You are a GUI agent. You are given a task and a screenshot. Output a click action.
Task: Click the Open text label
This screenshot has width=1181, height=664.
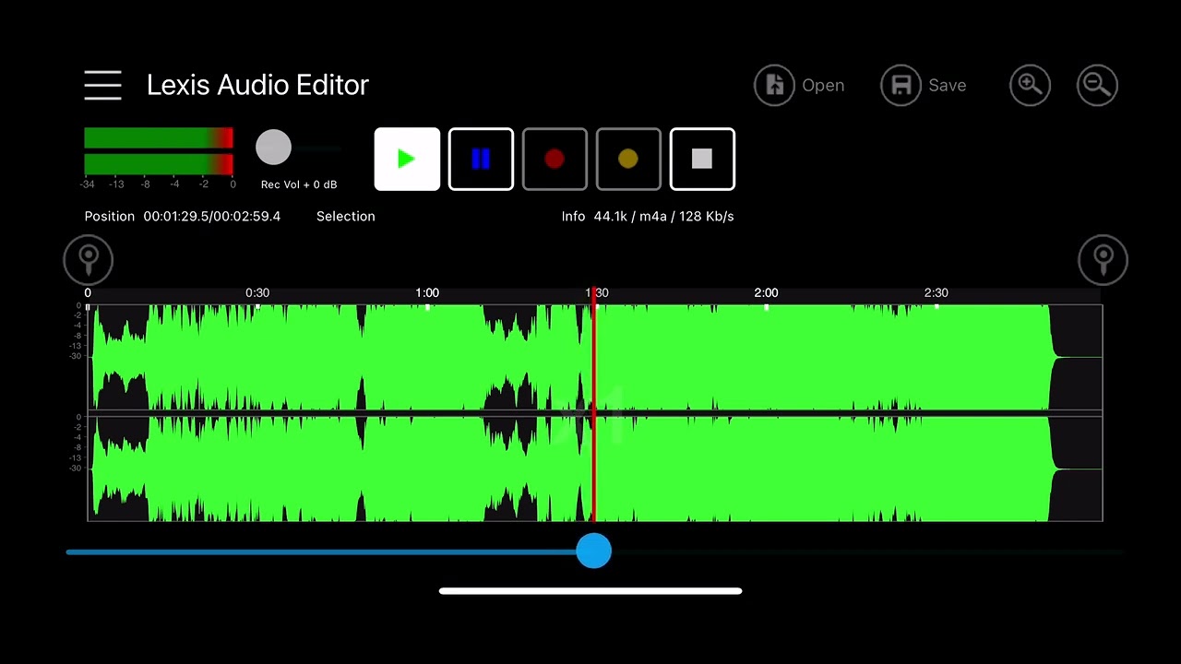pos(823,85)
